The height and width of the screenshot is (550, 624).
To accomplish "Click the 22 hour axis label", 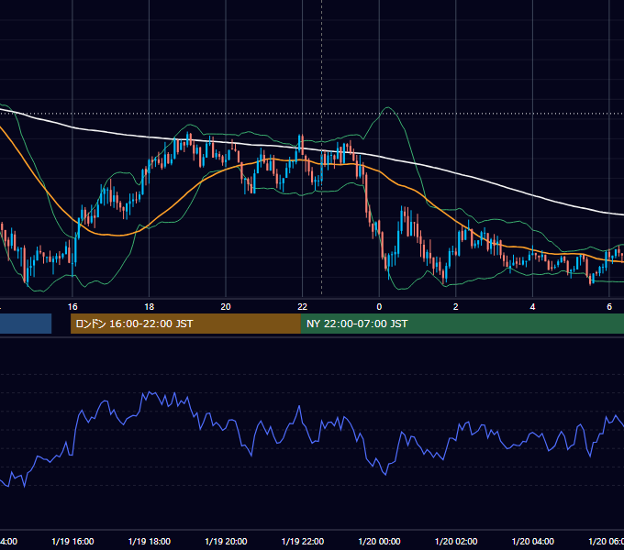I will click(303, 307).
